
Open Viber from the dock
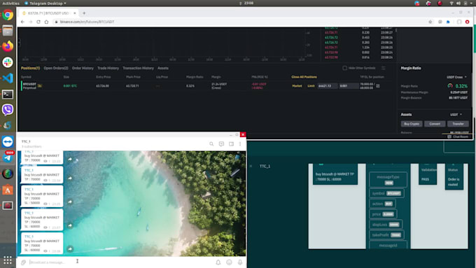click(8, 110)
